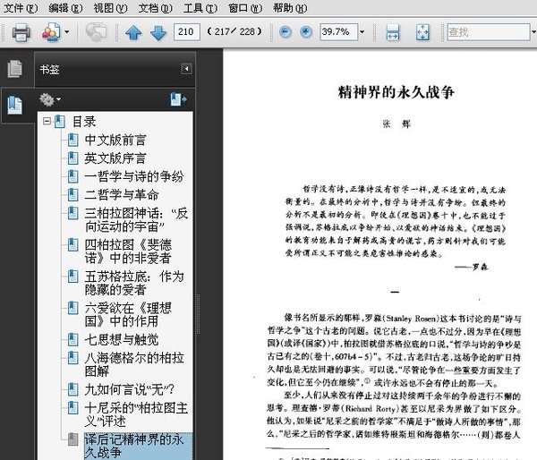The height and width of the screenshot is (460, 537).
Task: Open bookmark 英文版序言
Action: [x=115, y=158]
